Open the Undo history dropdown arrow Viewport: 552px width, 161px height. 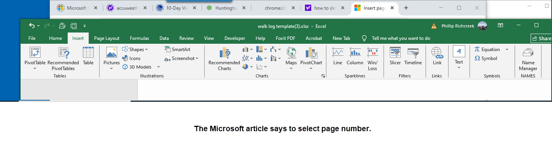38,26
